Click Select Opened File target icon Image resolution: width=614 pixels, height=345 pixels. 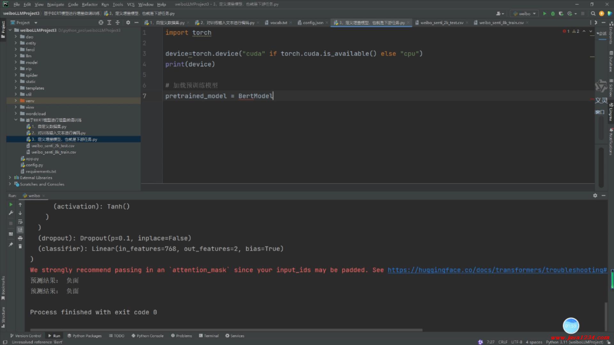click(x=101, y=23)
